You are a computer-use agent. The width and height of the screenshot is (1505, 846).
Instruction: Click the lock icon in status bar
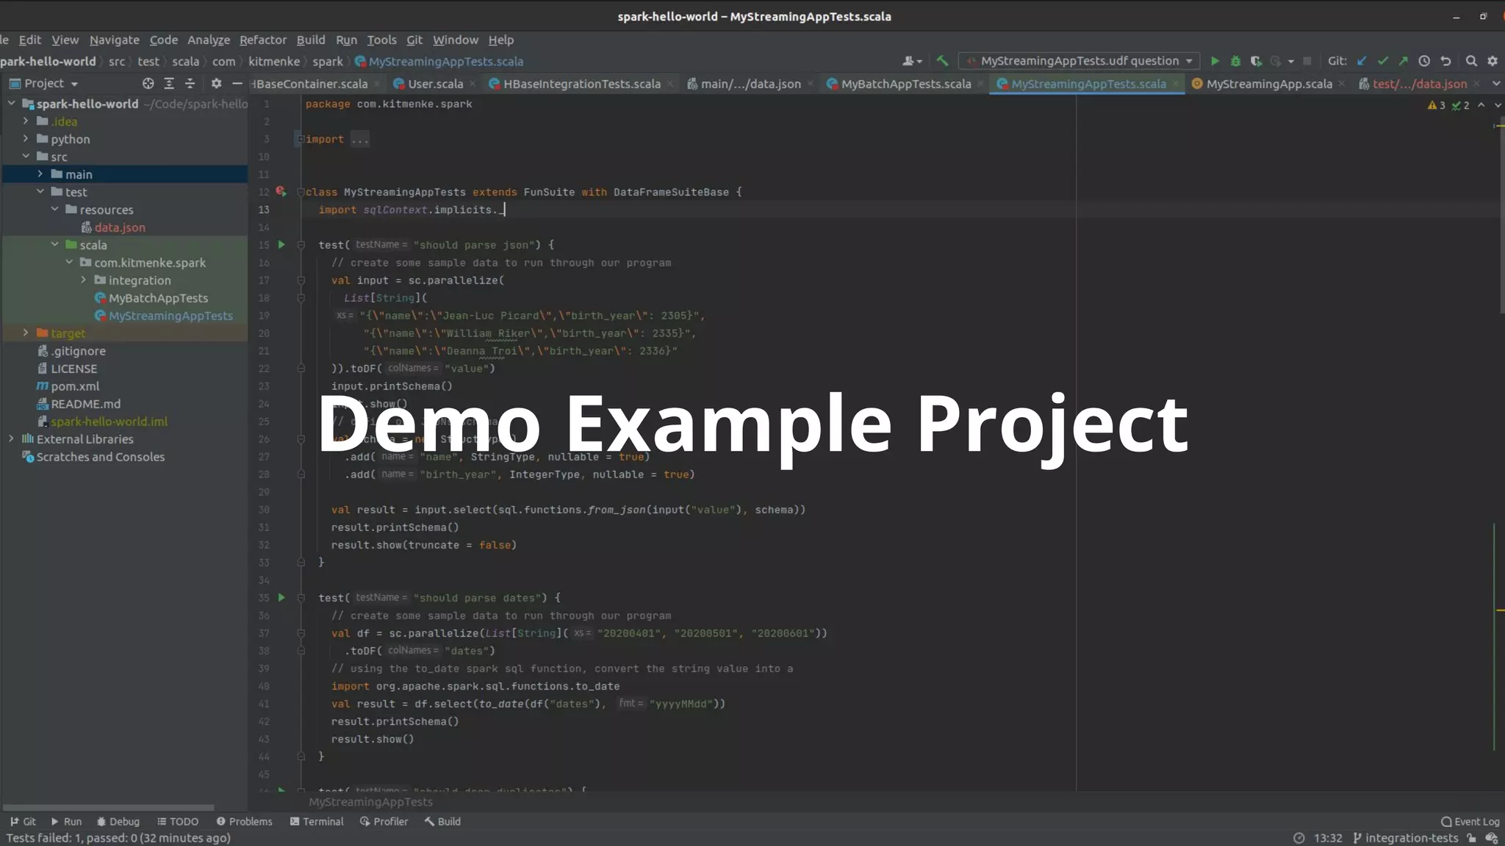tap(1471, 838)
